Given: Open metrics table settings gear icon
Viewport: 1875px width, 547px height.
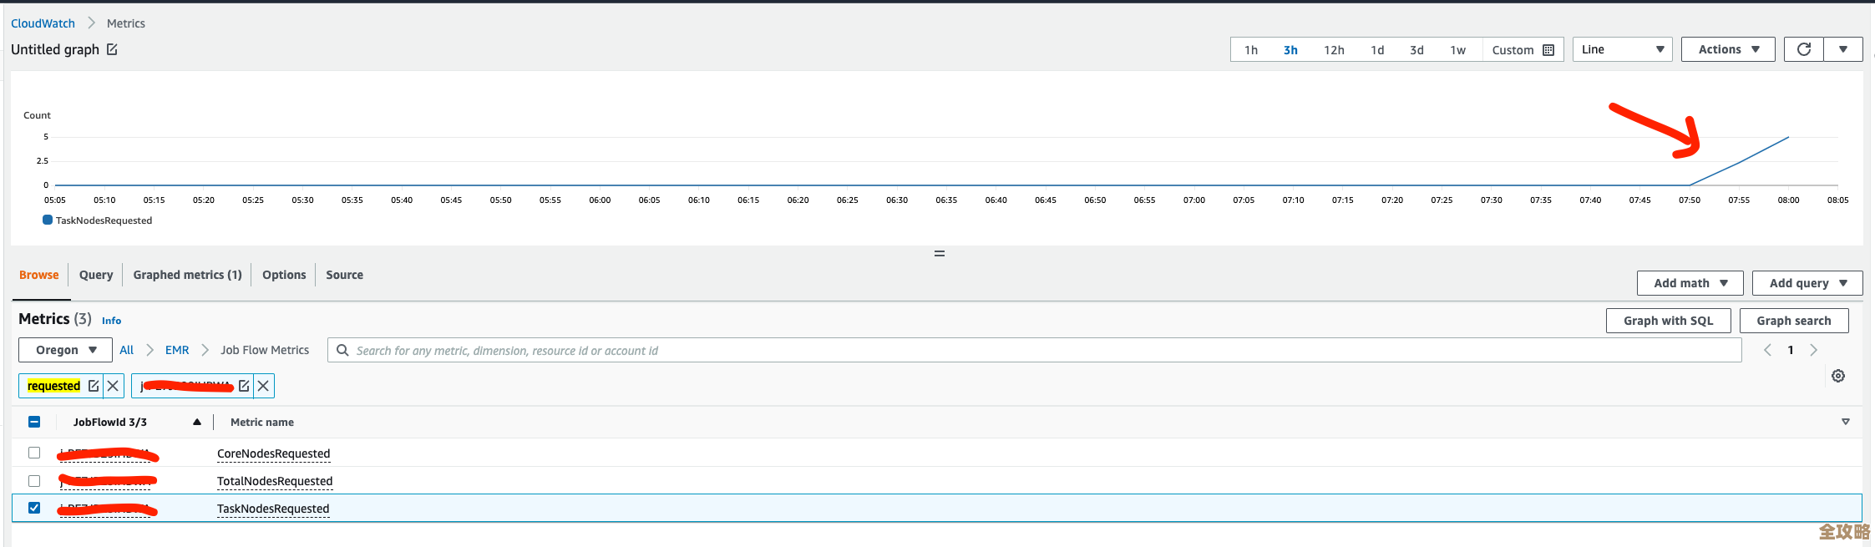Looking at the screenshot, I should click(x=1838, y=376).
